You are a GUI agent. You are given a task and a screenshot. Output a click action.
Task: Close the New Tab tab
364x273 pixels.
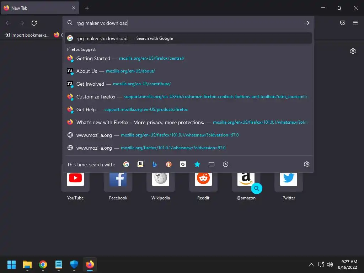74,8
